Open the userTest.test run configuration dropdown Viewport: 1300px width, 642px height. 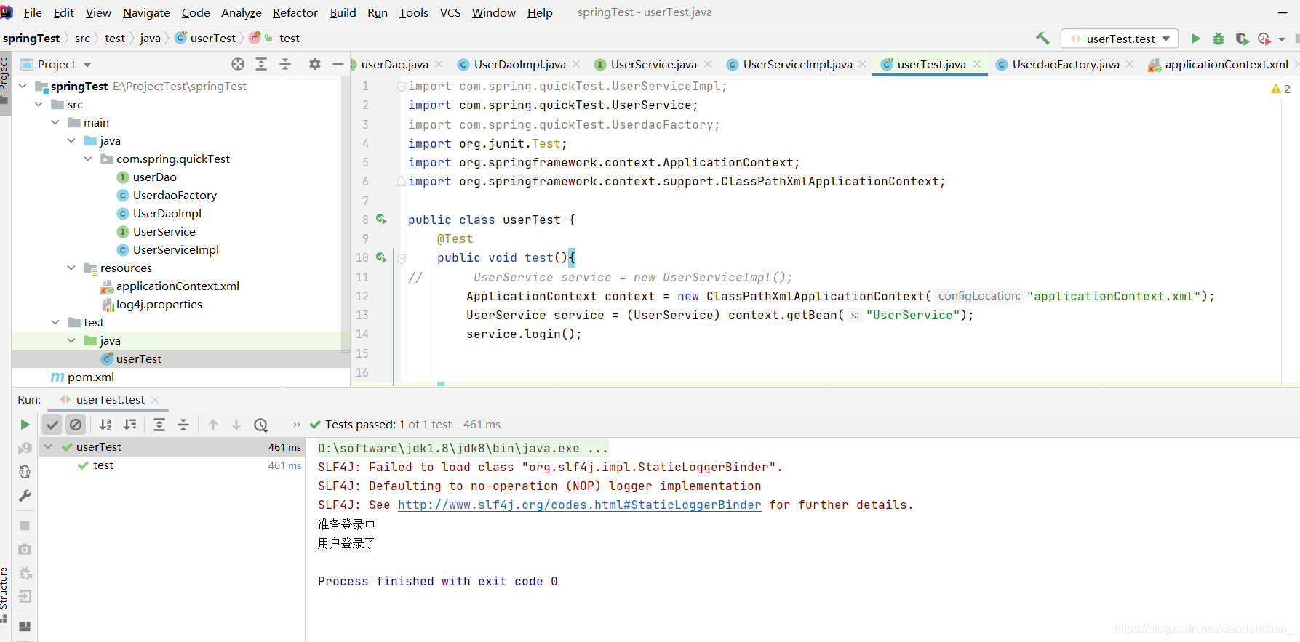(x=1120, y=39)
